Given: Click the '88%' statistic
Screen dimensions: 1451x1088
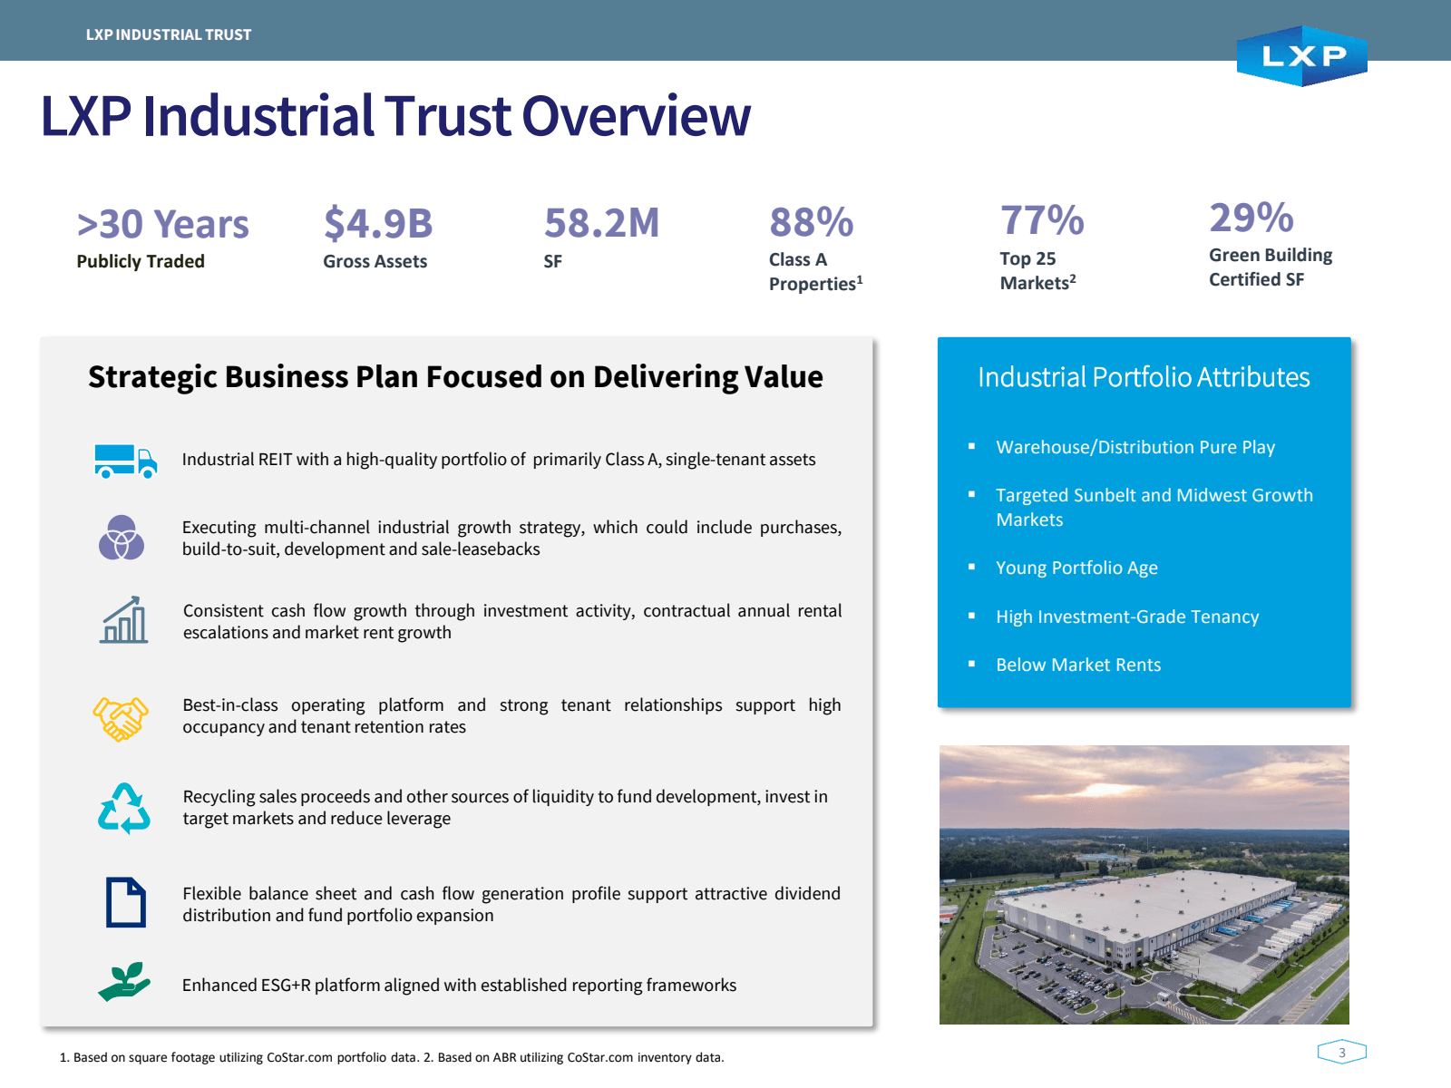Looking at the screenshot, I should click(812, 222).
